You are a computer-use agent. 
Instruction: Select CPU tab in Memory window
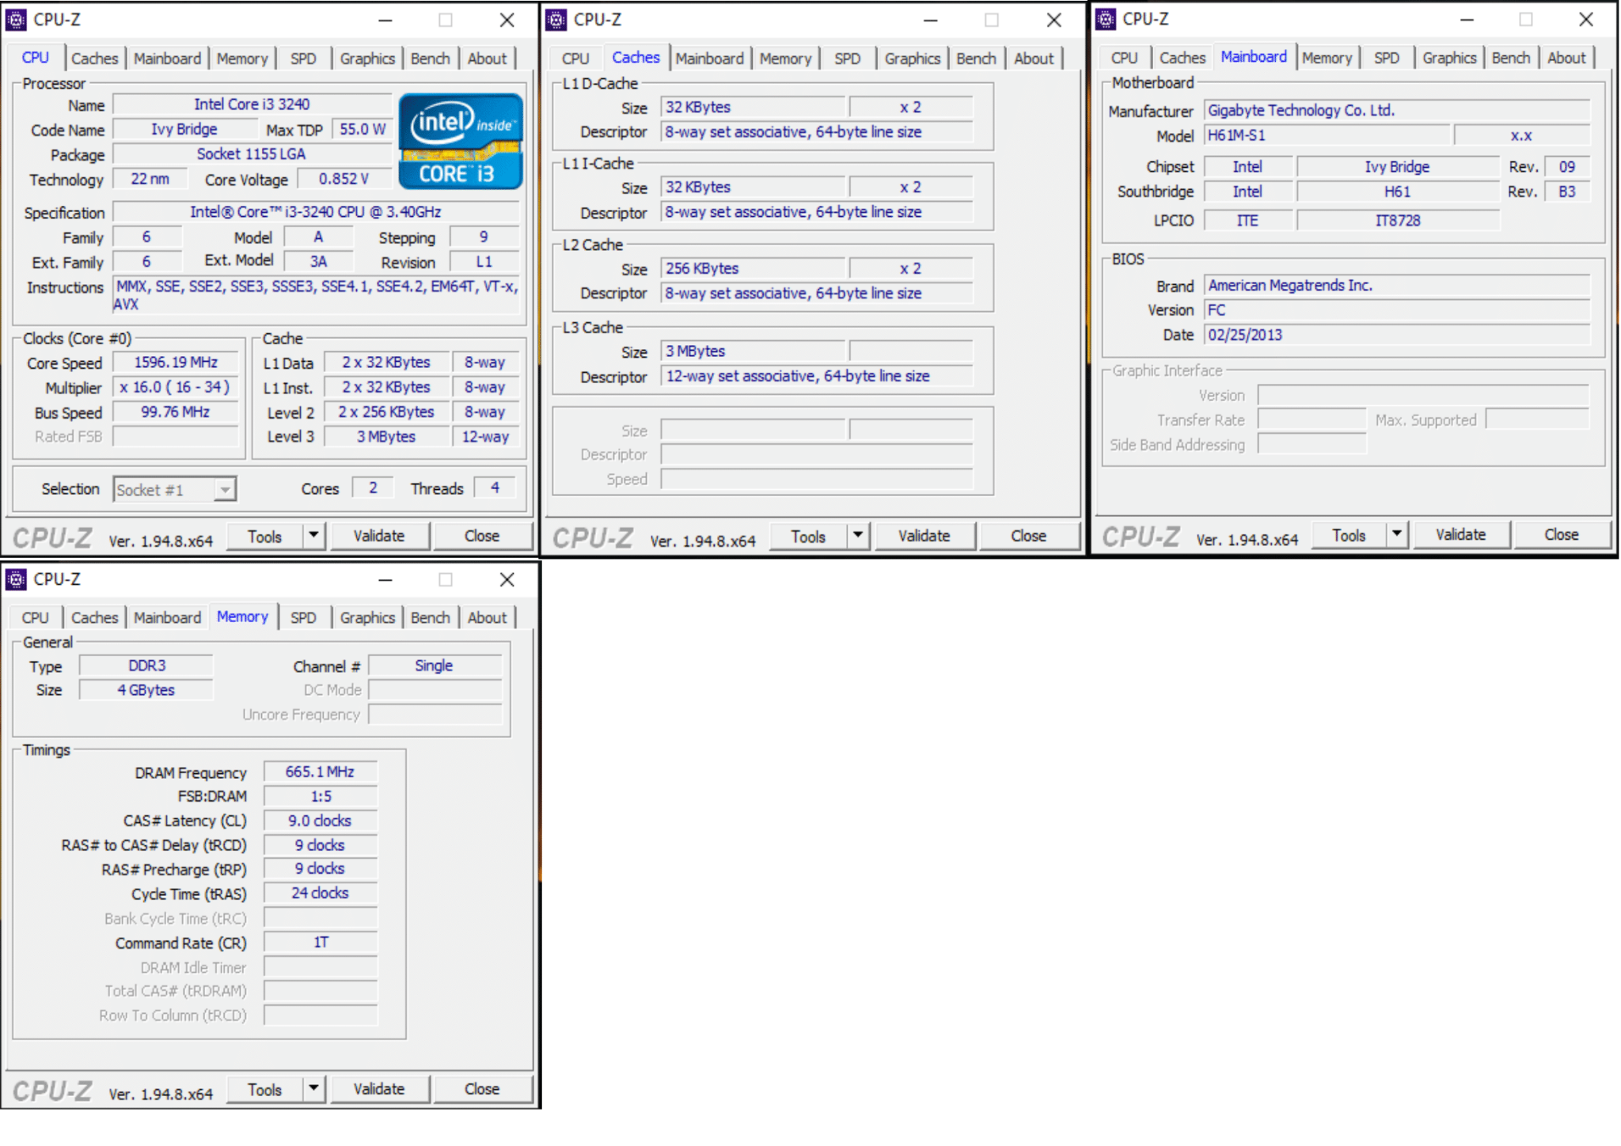pyautogui.click(x=36, y=617)
